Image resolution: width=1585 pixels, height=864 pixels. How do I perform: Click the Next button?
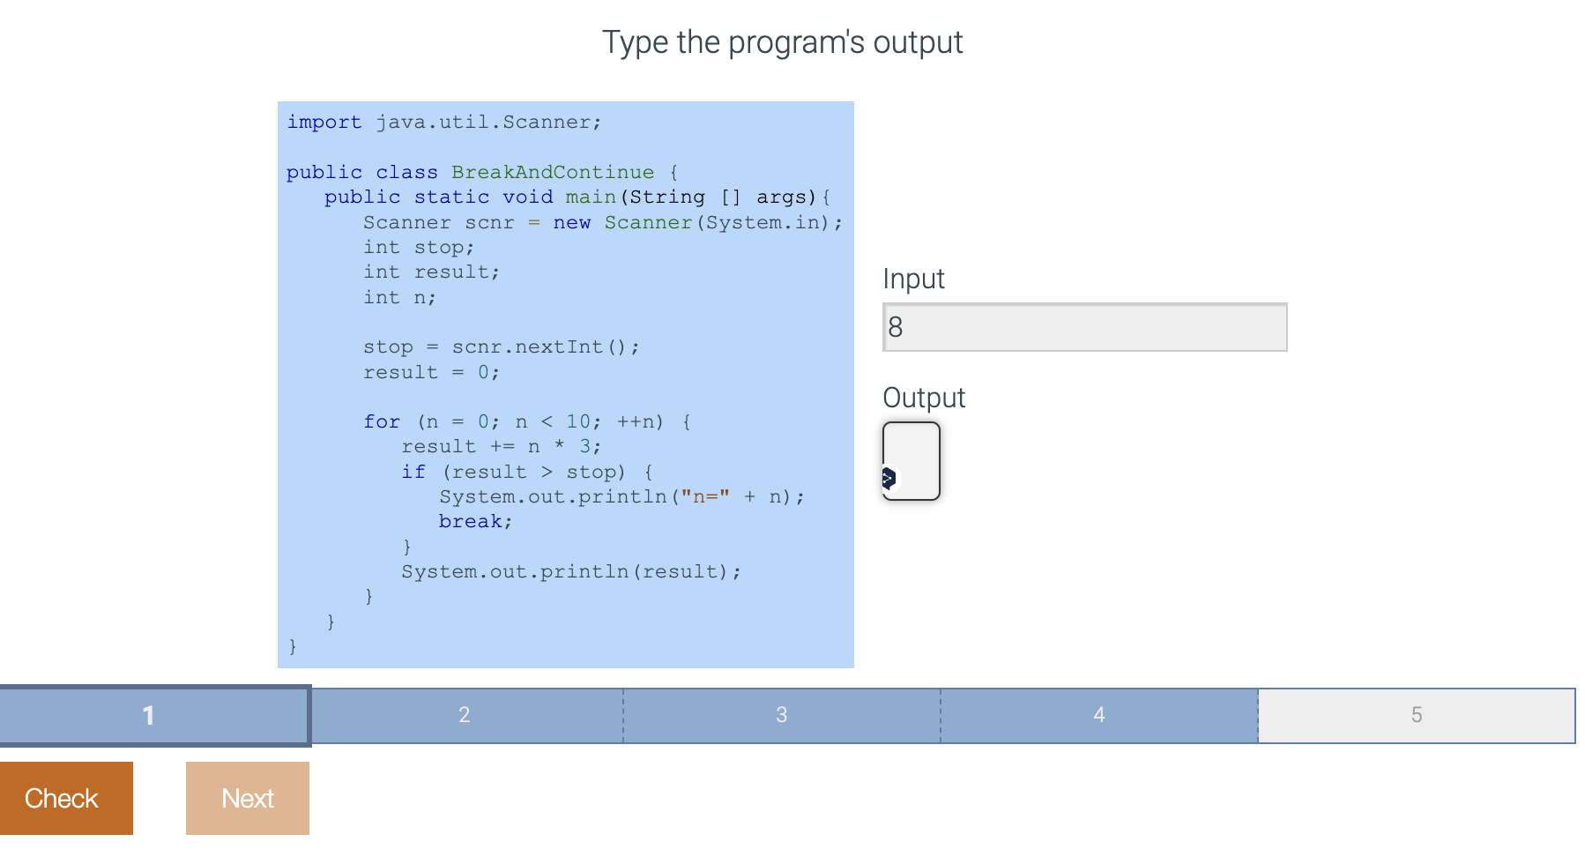(x=247, y=798)
